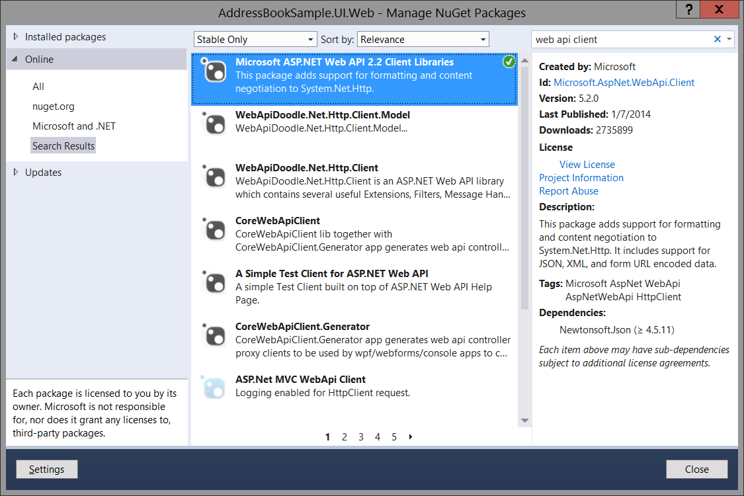
Task: Go to results page 4
Action: [378, 436]
